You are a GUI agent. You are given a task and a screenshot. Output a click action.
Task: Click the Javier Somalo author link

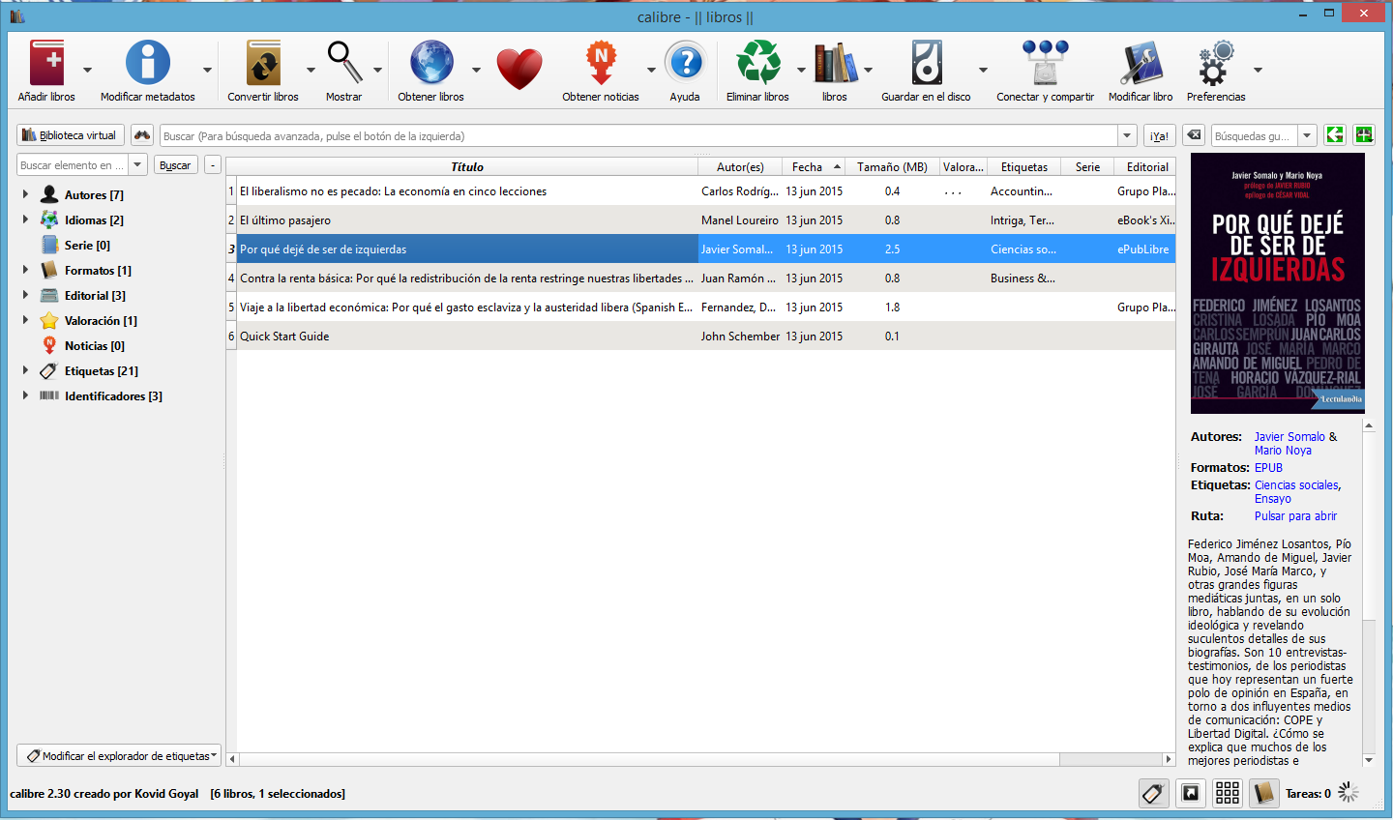(x=1289, y=437)
